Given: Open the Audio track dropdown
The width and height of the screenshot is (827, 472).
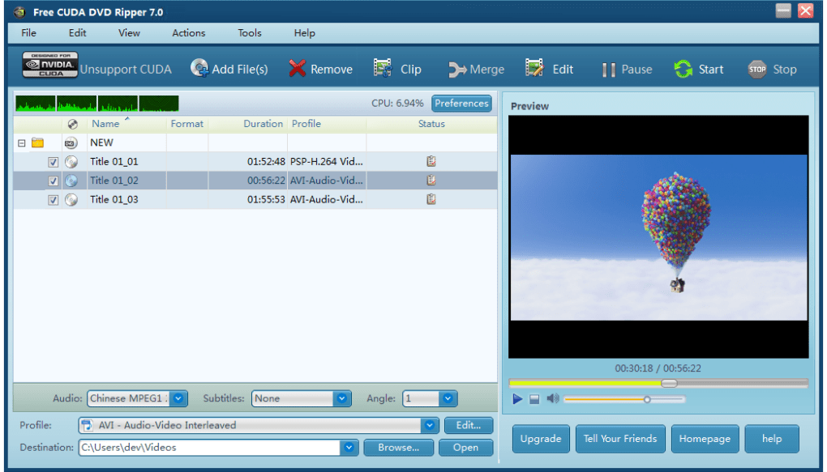Looking at the screenshot, I should (x=179, y=398).
